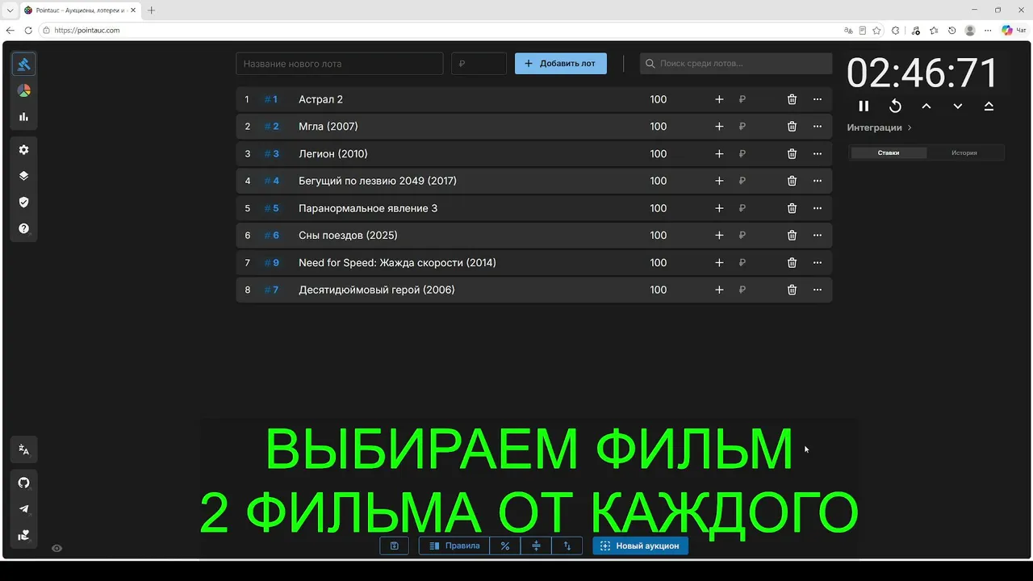Open the GitHub link icon in sidebar

point(23,483)
